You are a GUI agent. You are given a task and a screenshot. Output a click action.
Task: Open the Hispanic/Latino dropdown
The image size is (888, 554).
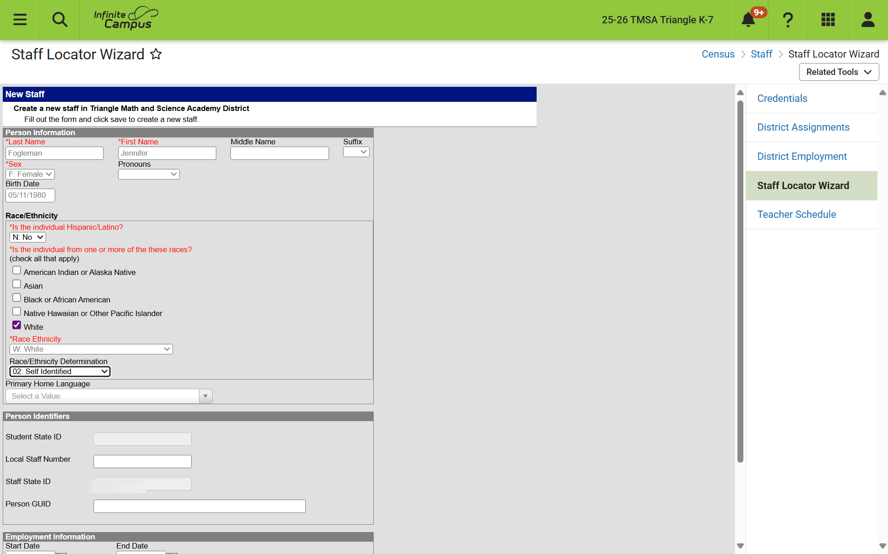[28, 237]
